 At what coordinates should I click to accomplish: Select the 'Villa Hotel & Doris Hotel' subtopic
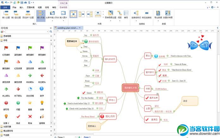pos(181,70)
